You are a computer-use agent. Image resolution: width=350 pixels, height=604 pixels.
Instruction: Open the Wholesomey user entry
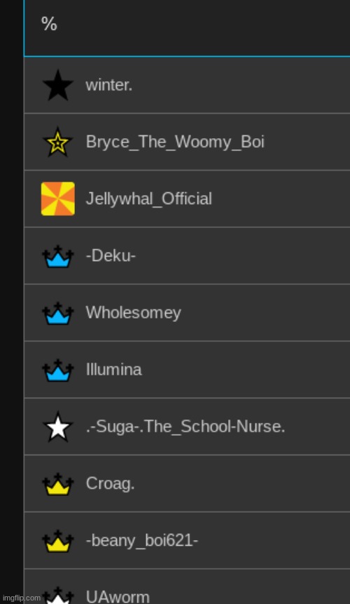tap(187, 313)
